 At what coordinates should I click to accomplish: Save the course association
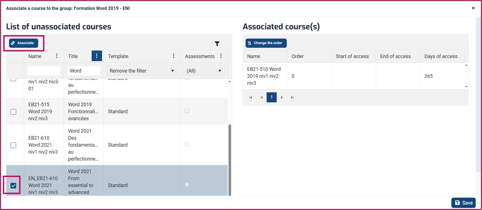[x=463, y=203]
